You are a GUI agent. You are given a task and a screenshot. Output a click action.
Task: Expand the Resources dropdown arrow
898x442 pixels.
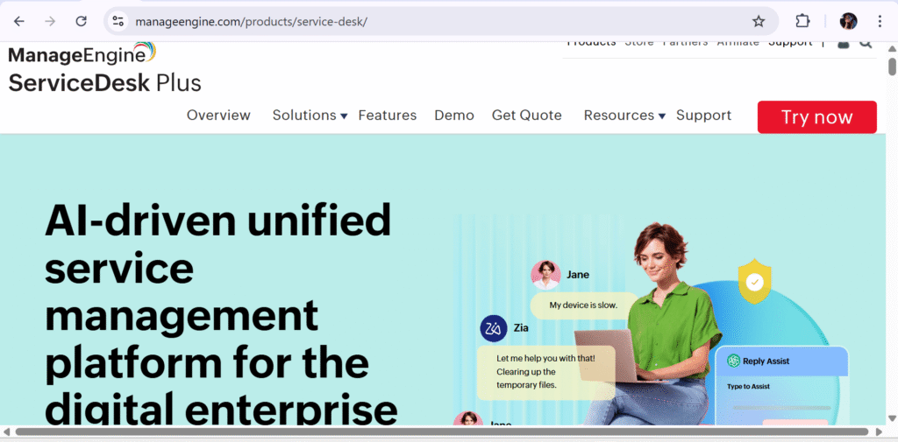(x=661, y=116)
